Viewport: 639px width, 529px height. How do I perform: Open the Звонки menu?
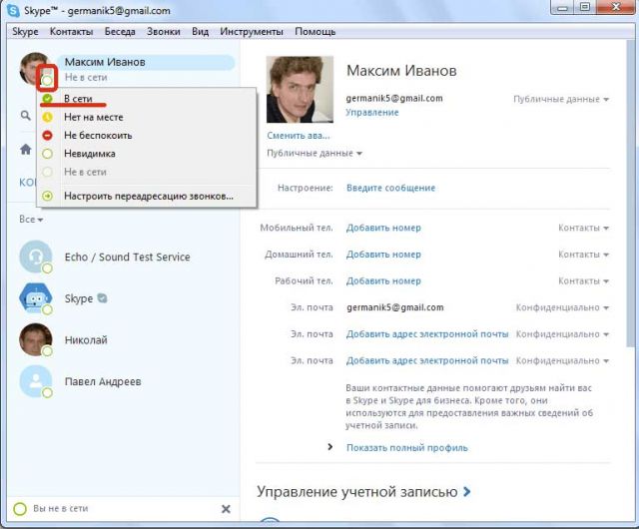pos(164,31)
